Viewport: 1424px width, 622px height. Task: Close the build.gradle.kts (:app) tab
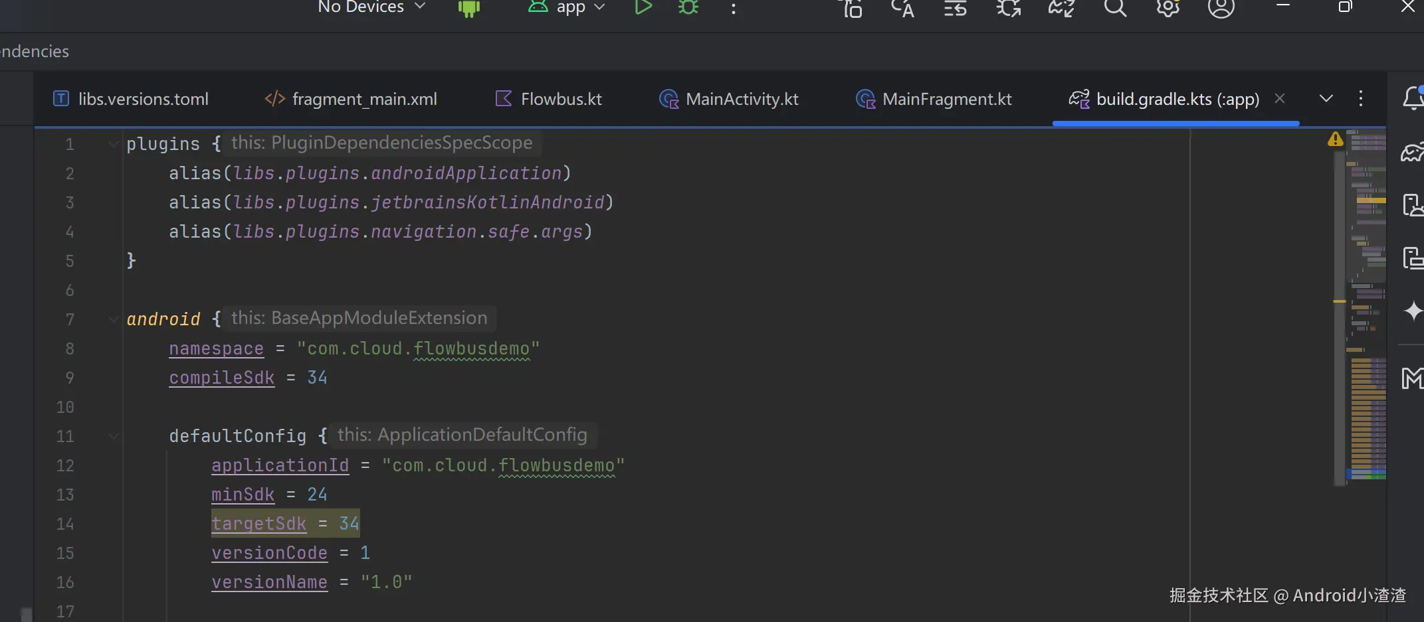pyautogui.click(x=1280, y=98)
